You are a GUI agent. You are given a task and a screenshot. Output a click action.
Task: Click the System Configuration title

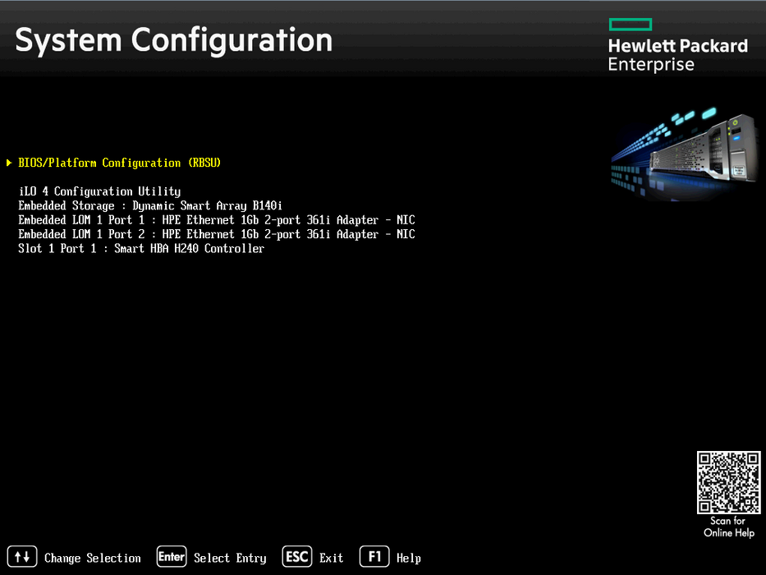coord(174,41)
